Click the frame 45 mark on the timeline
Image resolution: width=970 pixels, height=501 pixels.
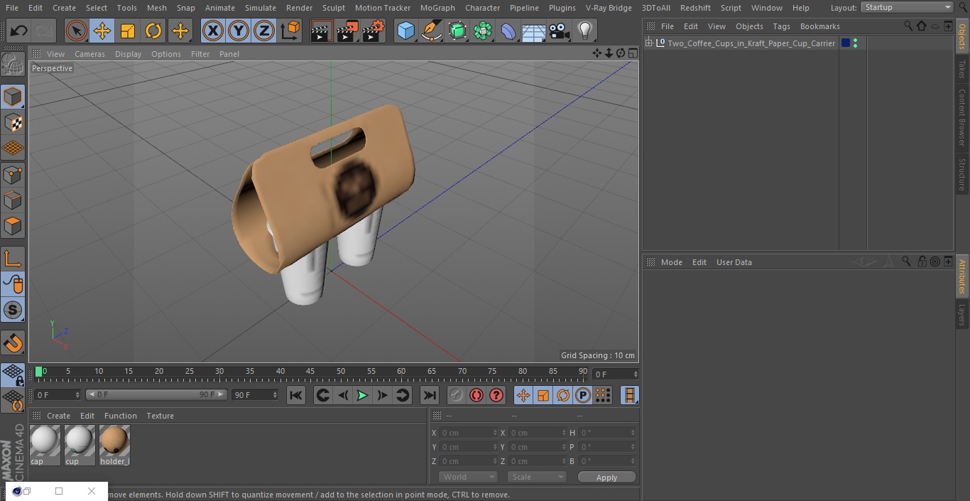pos(310,372)
